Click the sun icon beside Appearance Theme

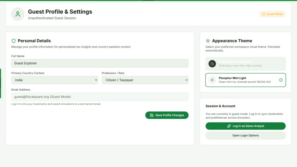click(x=208, y=41)
